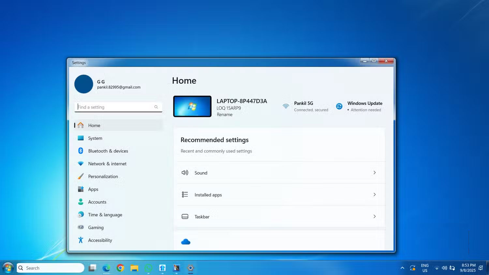This screenshot has width=489, height=275.
Task: Click the OneDrive cloud icon
Action: 186,241
